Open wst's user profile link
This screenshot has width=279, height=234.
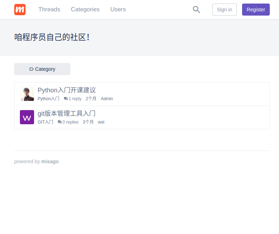tap(101, 122)
